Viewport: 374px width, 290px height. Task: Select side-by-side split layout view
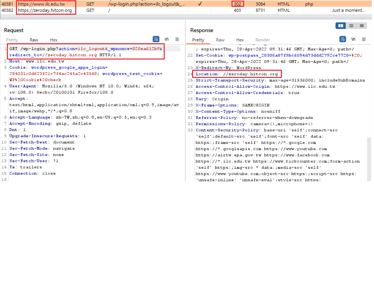click(x=341, y=26)
